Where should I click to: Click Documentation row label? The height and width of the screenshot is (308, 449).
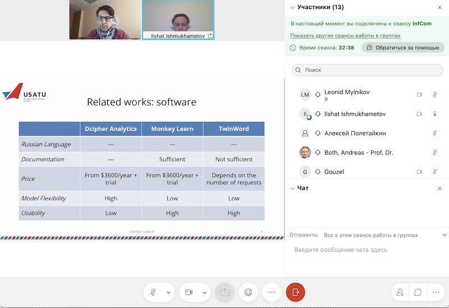43,159
